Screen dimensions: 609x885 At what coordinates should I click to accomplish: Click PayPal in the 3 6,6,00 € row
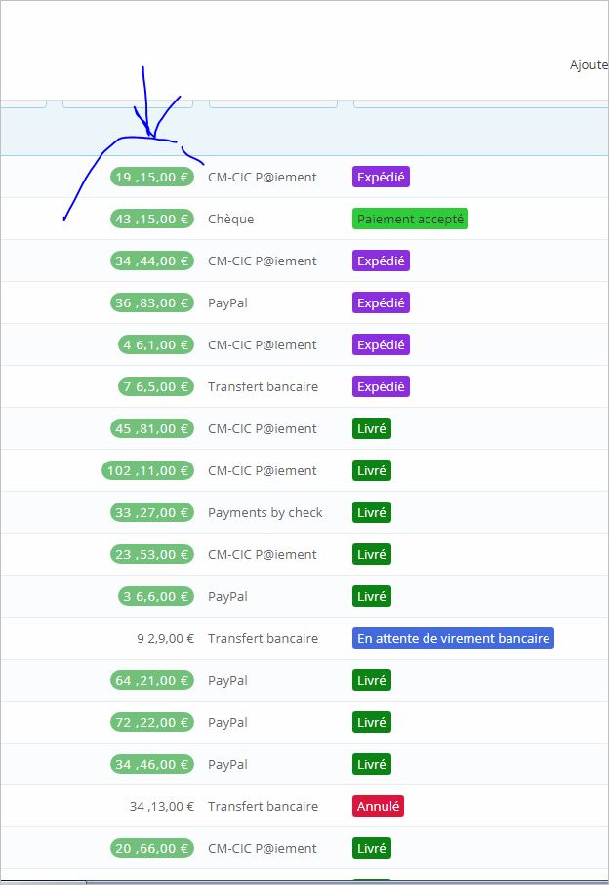pyautogui.click(x=227, y=596)
